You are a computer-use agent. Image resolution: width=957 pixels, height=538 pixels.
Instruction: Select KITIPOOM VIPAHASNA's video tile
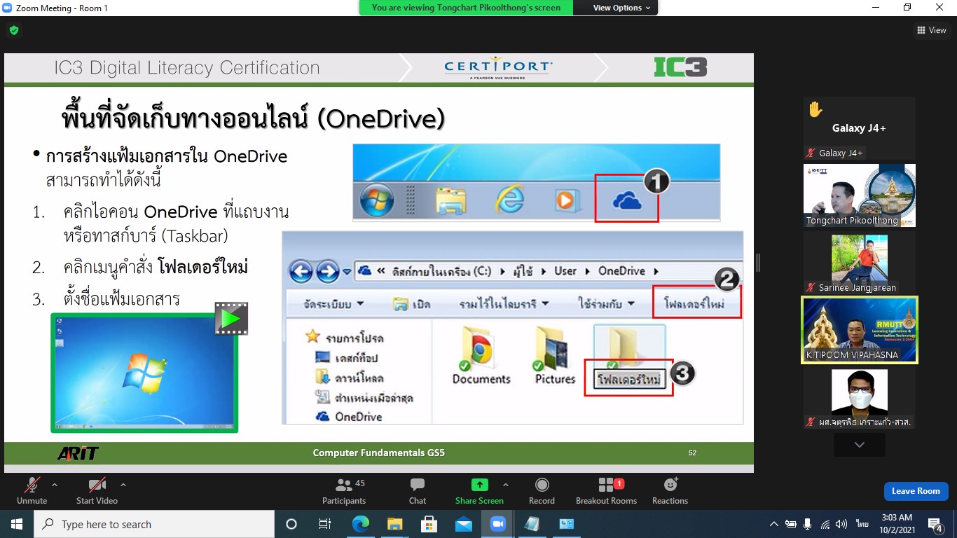[x=859, y=330]
